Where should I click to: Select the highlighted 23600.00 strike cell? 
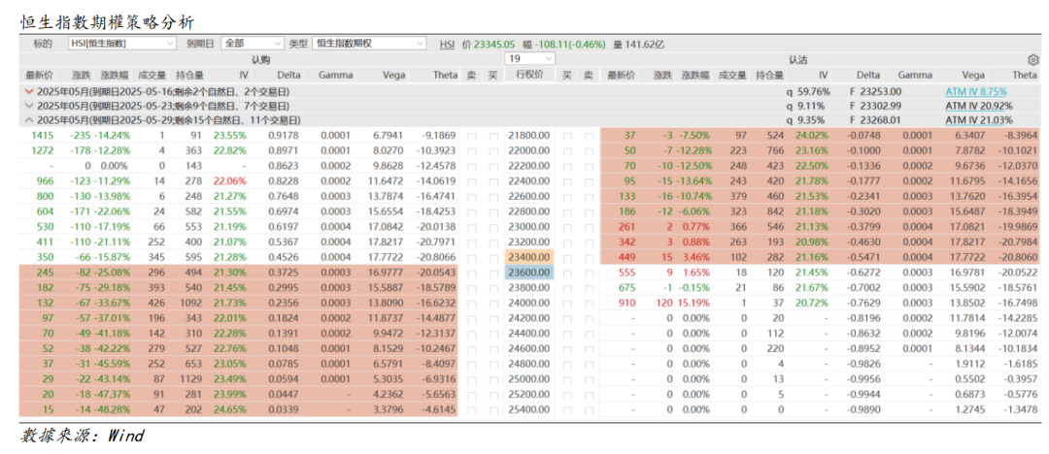click(529, 273)
